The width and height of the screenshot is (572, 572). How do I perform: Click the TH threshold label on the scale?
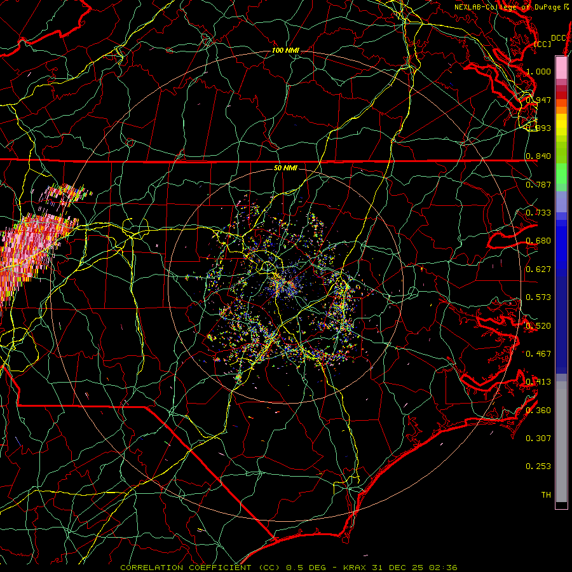[x=546, y=495]
